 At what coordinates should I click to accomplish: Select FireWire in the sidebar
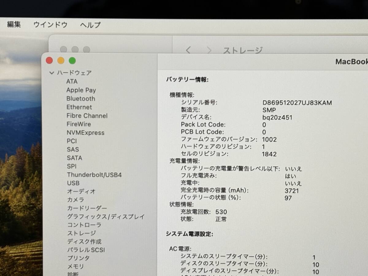(x=79, y=124)
